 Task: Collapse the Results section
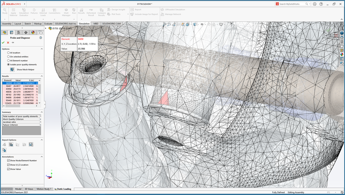pyautogui.click(x=42, y=76)
